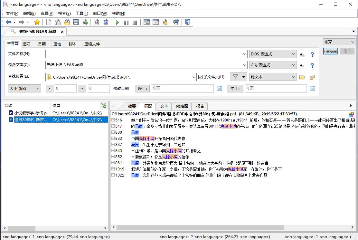Click the printer icon in toolbar
This screenshot has width=358, height=240.
point(176,22)
